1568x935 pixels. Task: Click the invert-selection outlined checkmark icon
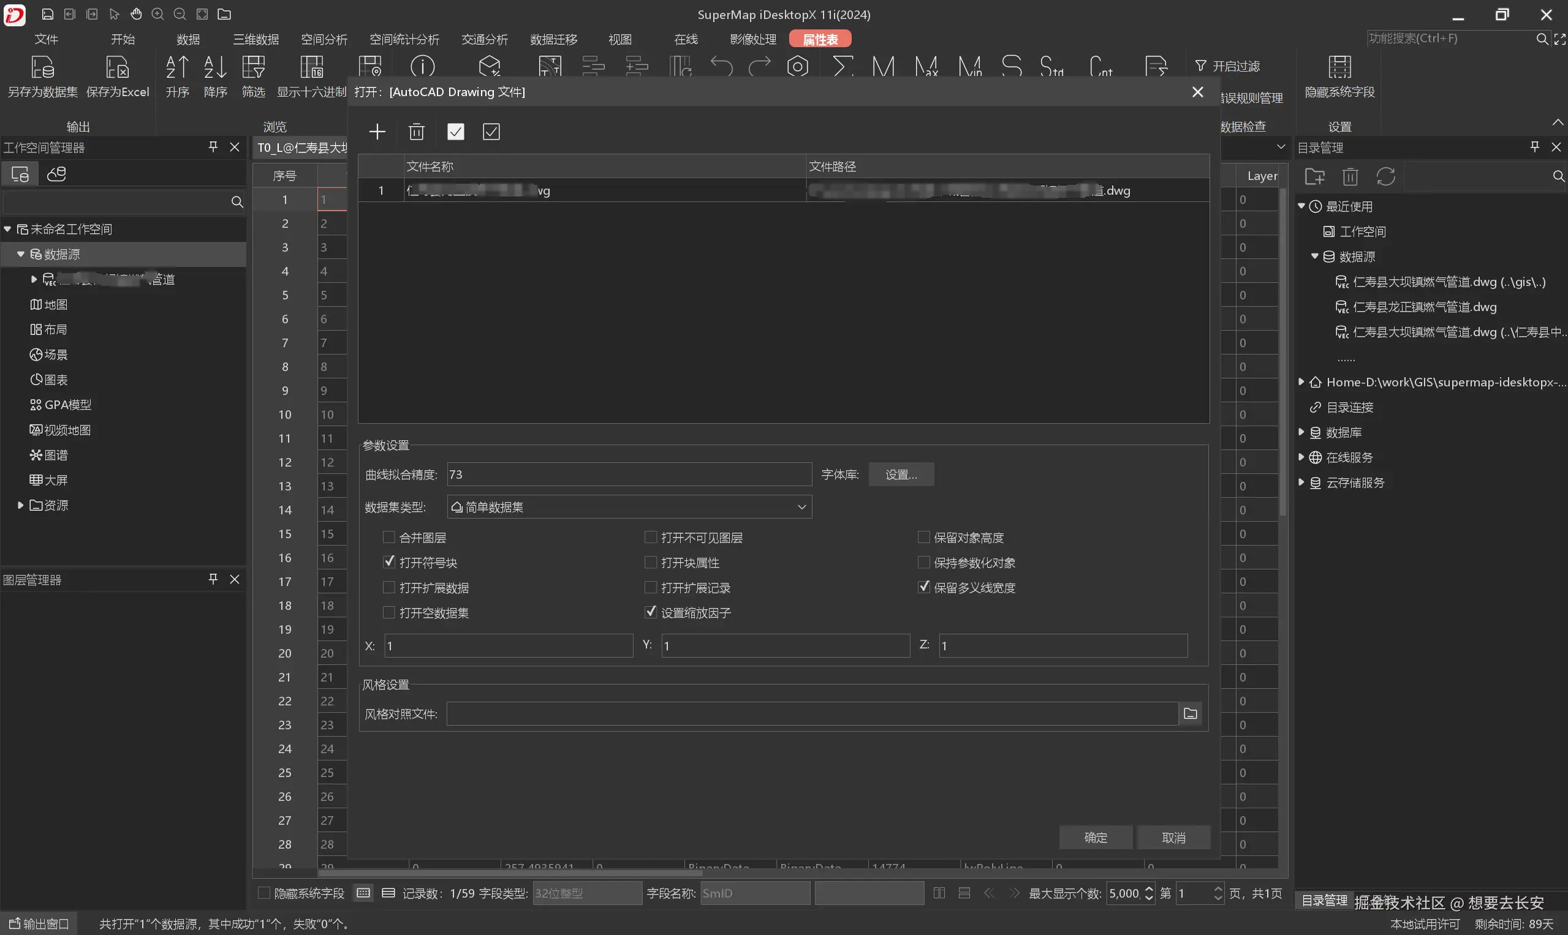[x=491, y=132]
